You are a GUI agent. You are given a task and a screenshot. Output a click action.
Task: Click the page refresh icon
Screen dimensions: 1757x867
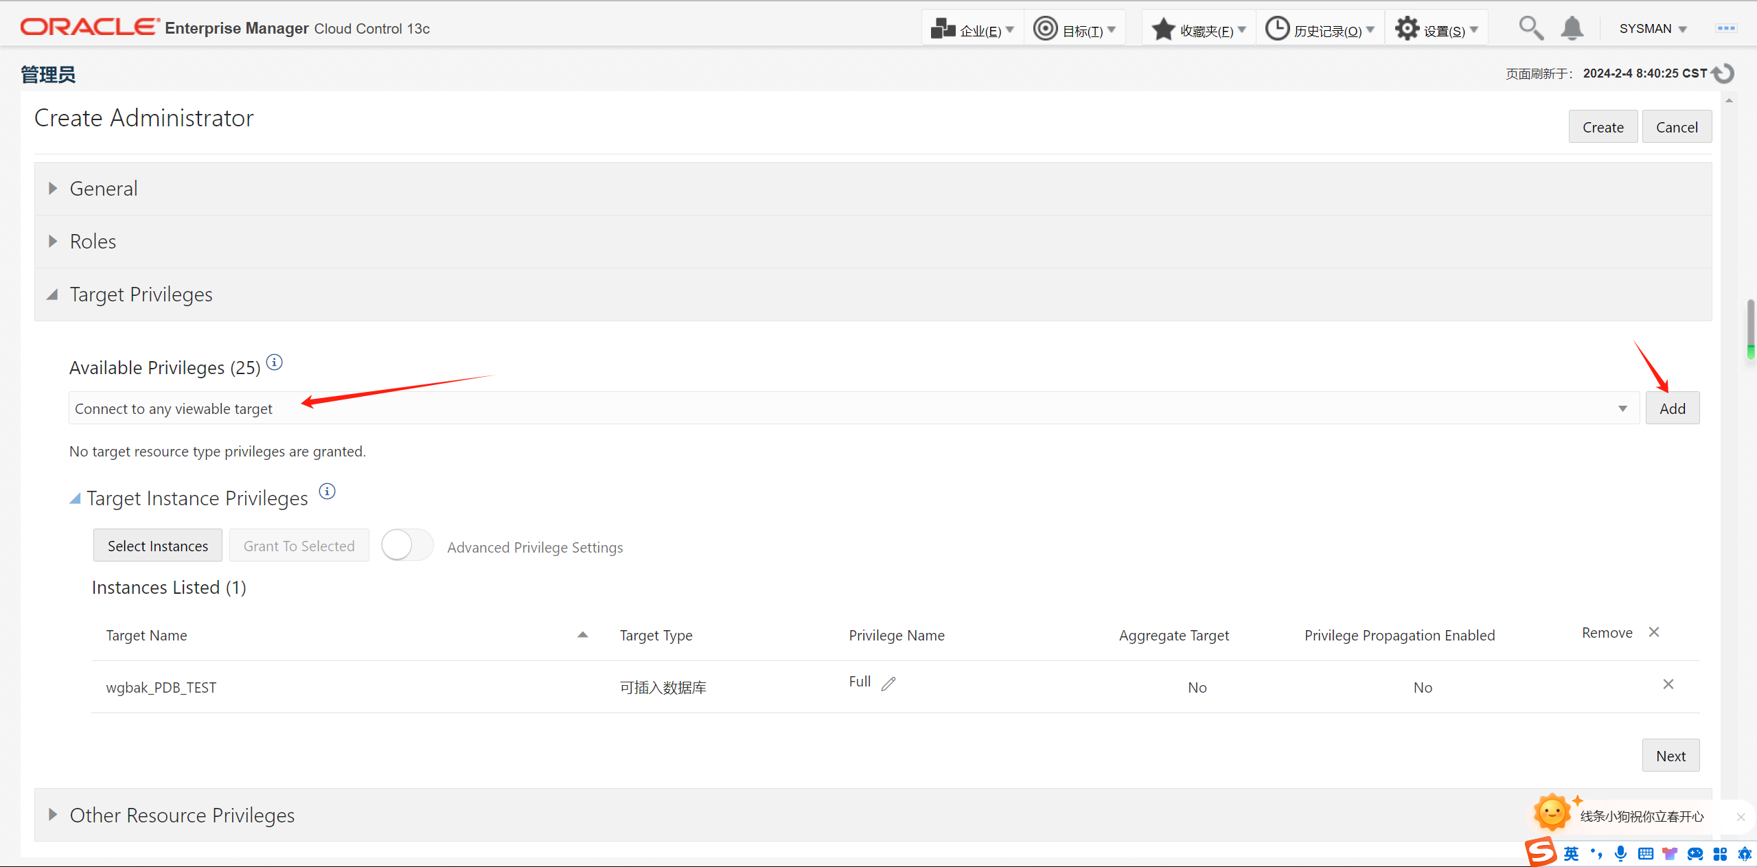coord(1724,73)
